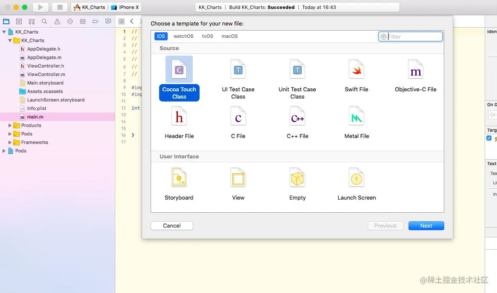Open the Issue navigator warning icon
This screenshot has height=293, width=497.
[x=57, y=21]
